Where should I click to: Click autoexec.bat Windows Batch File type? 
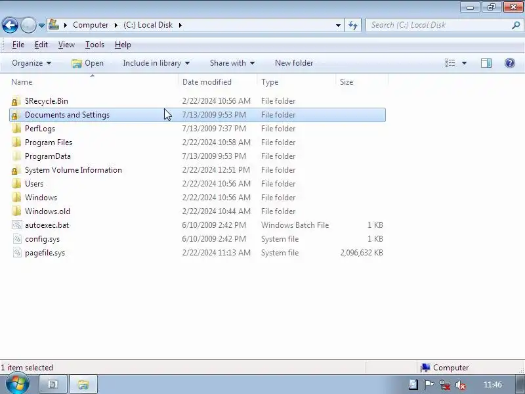pos(295,225)
